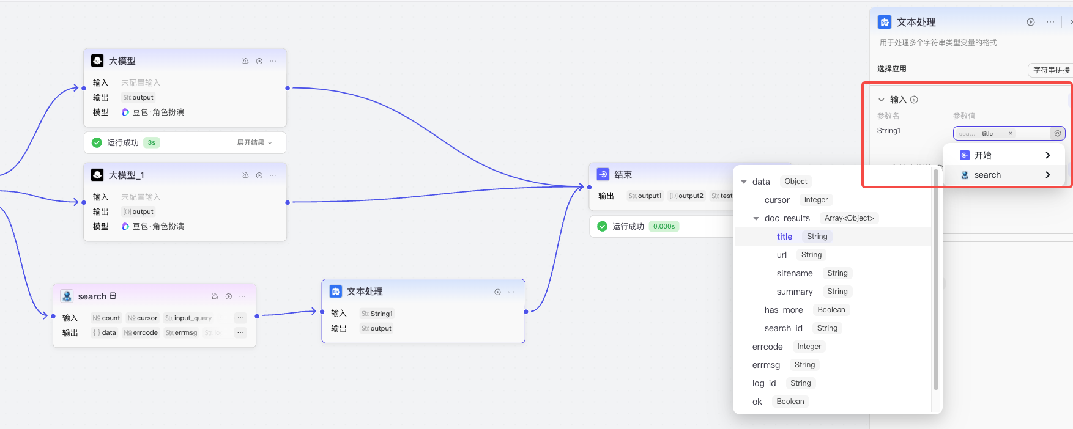This screenshot has width=1073, height=429.
Task: Select the ok Boolean variable
Action: click(833, 402)
